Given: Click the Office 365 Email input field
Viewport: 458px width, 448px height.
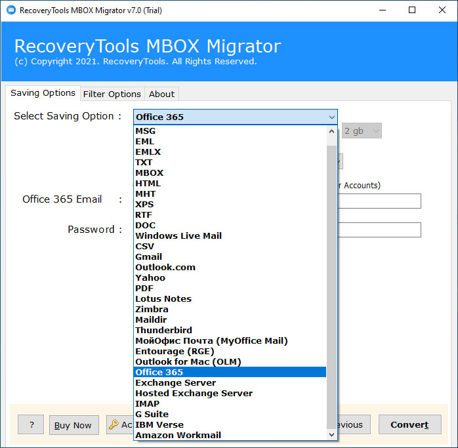Looking at the screenshot, I should (379, 201).
